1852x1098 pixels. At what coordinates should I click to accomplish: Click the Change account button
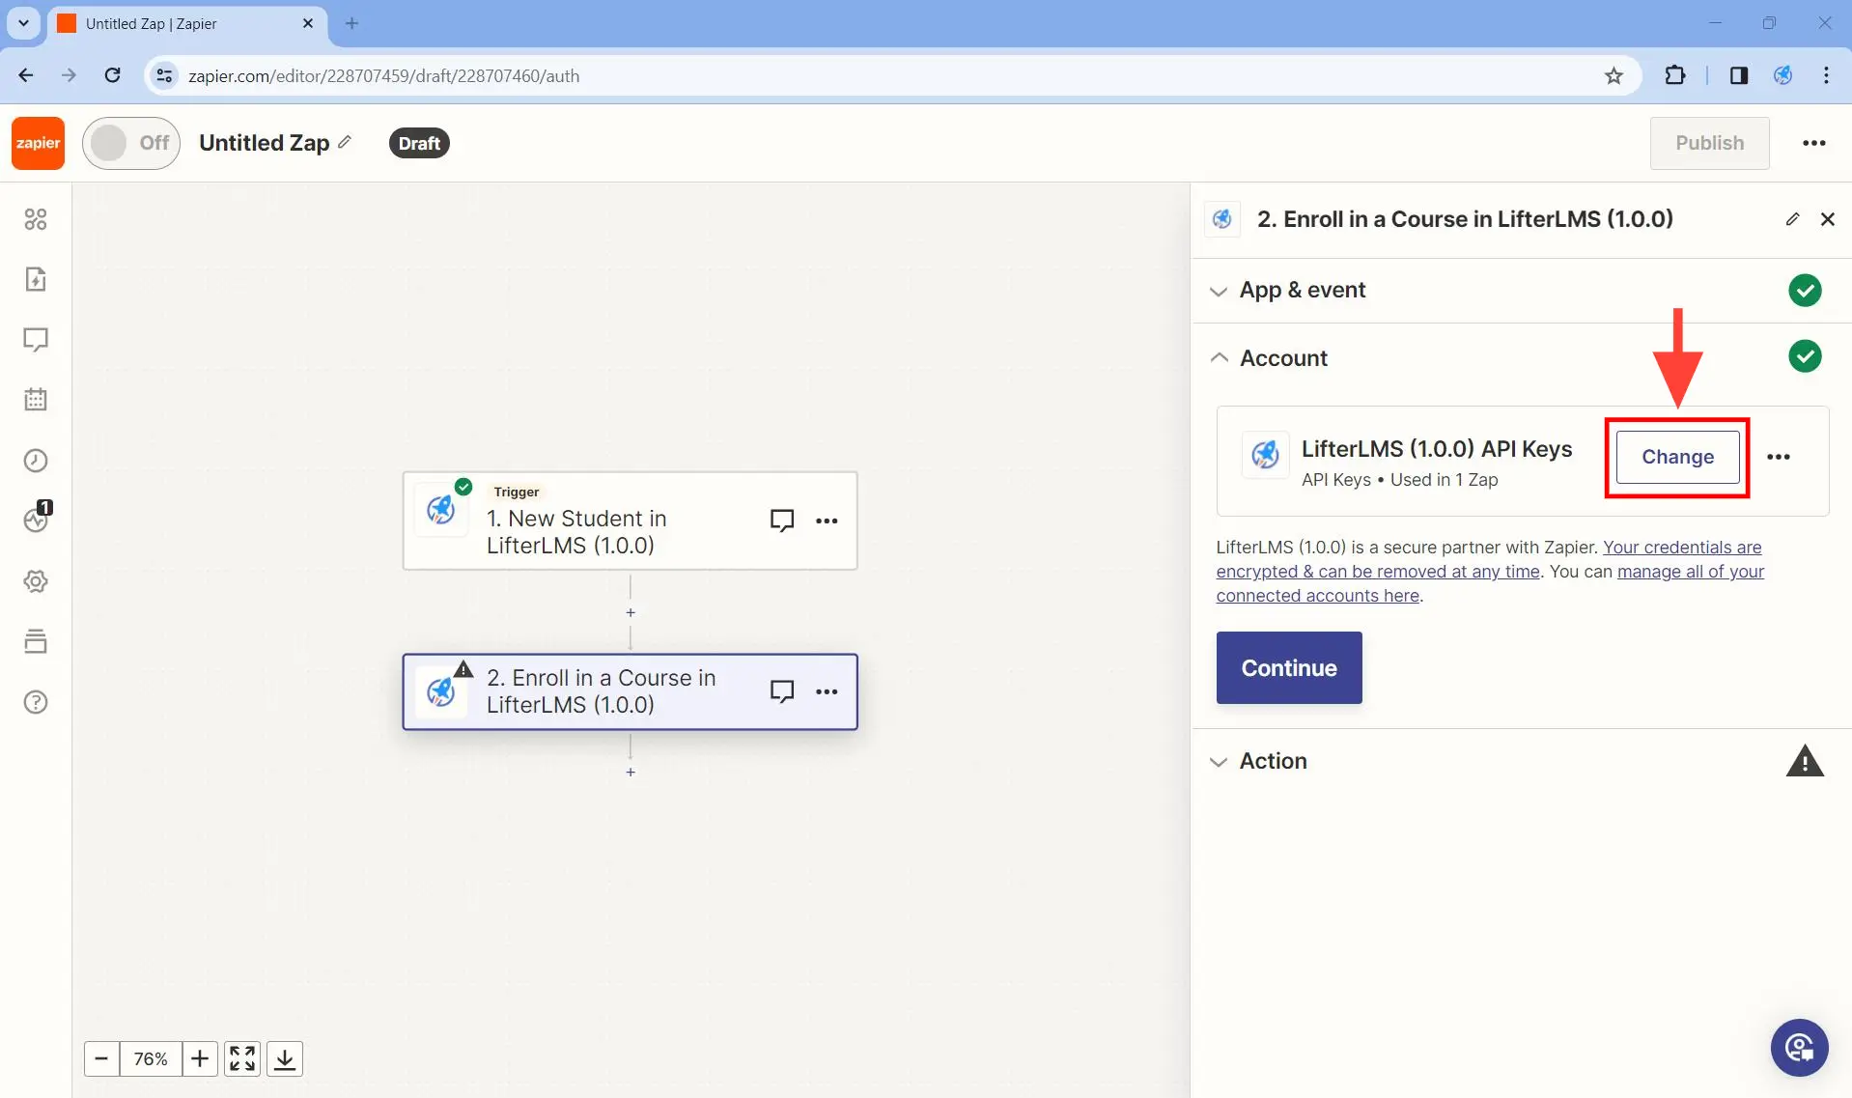pyautogui.click(x=1677, y=457)
